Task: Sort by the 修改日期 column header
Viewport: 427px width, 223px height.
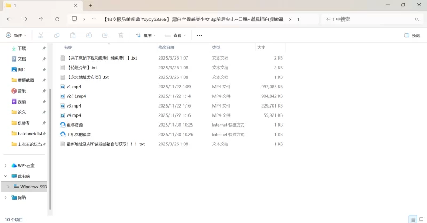Action: 166,47
